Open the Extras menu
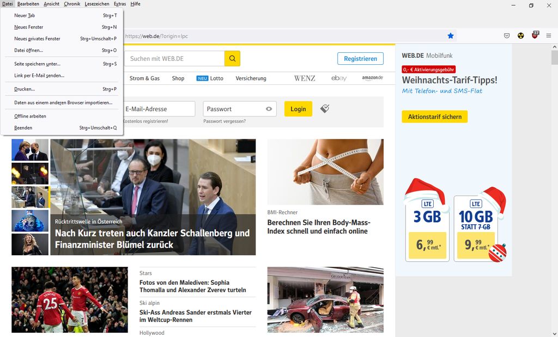This screenshot has height=337, width=558. pyautogui.click(x=119, y=4)
